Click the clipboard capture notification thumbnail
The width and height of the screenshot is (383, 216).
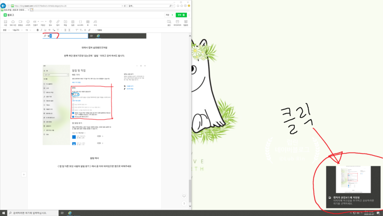(x=353, y=180)
